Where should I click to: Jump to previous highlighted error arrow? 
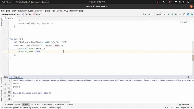[189, 22]
